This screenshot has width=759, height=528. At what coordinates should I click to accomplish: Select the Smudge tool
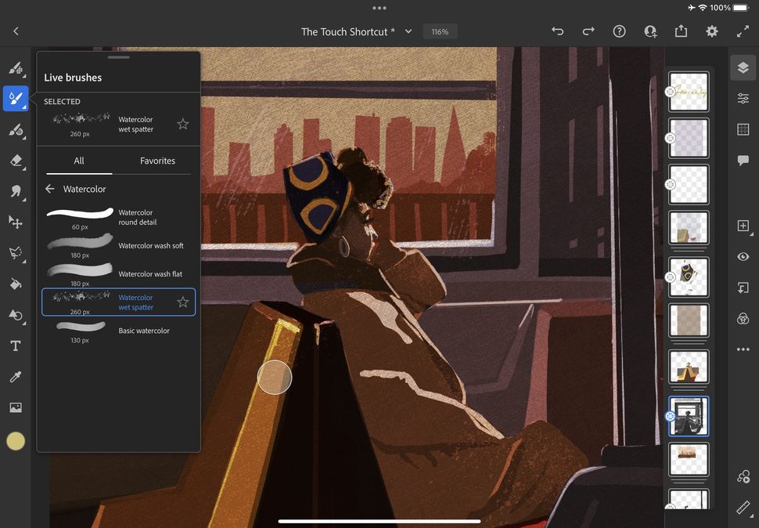[16, 191]
